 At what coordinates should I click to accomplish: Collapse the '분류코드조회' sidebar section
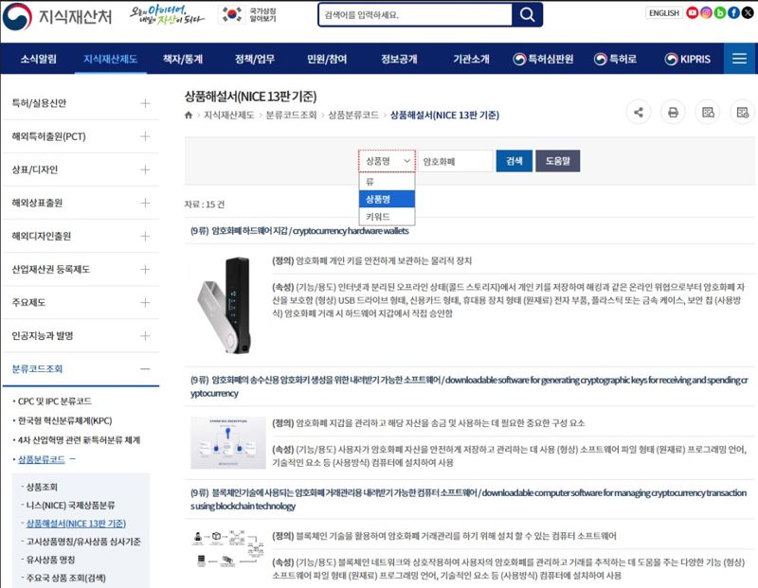[144, 368]
